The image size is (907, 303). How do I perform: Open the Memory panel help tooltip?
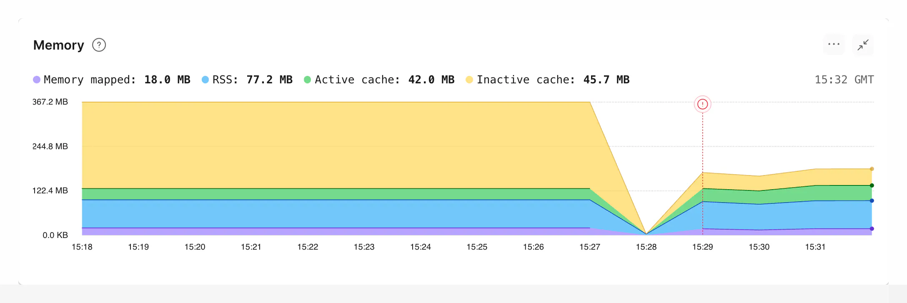click(x=99, y=45)
